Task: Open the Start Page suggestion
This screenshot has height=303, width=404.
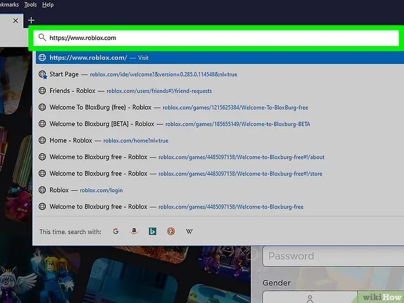Action: (220, 74)
